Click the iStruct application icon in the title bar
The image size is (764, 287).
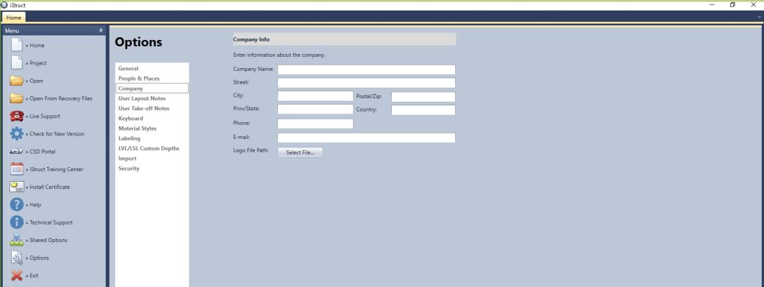pyautogui.click(x=4, y=5)
